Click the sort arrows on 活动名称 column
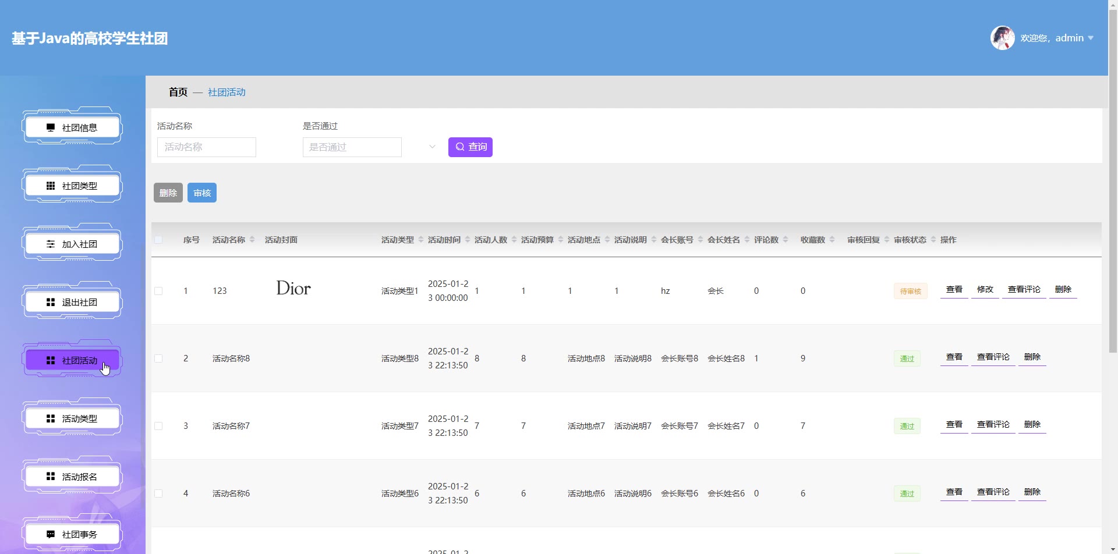 click(x=252, y=240)
